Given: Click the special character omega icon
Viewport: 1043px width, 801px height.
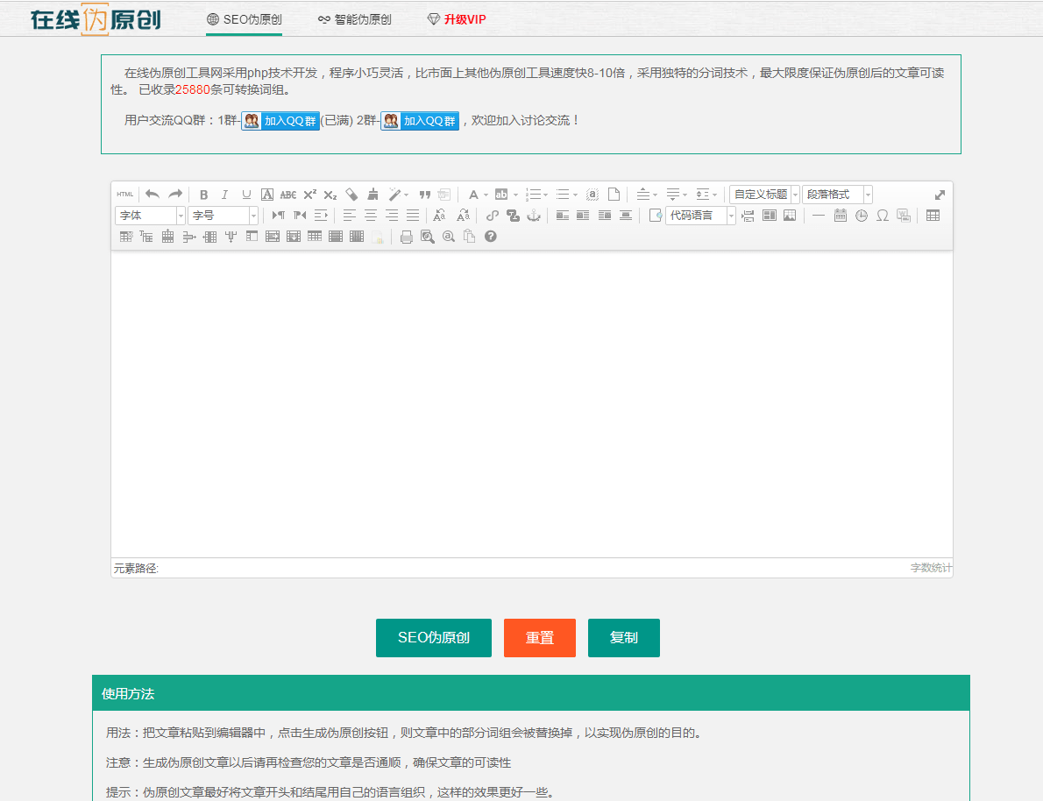Looking at the screenshot, I should (882, 216).
